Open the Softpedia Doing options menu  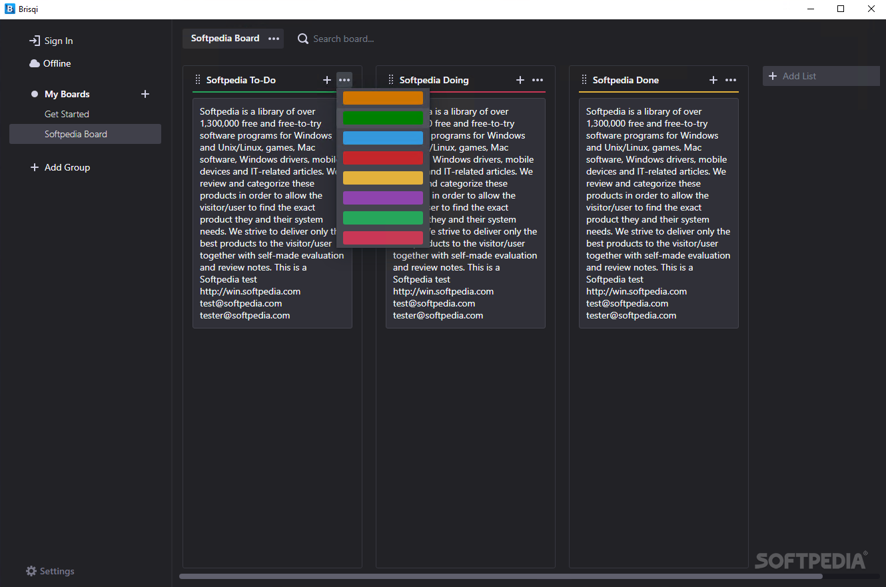tap(538, 80)
